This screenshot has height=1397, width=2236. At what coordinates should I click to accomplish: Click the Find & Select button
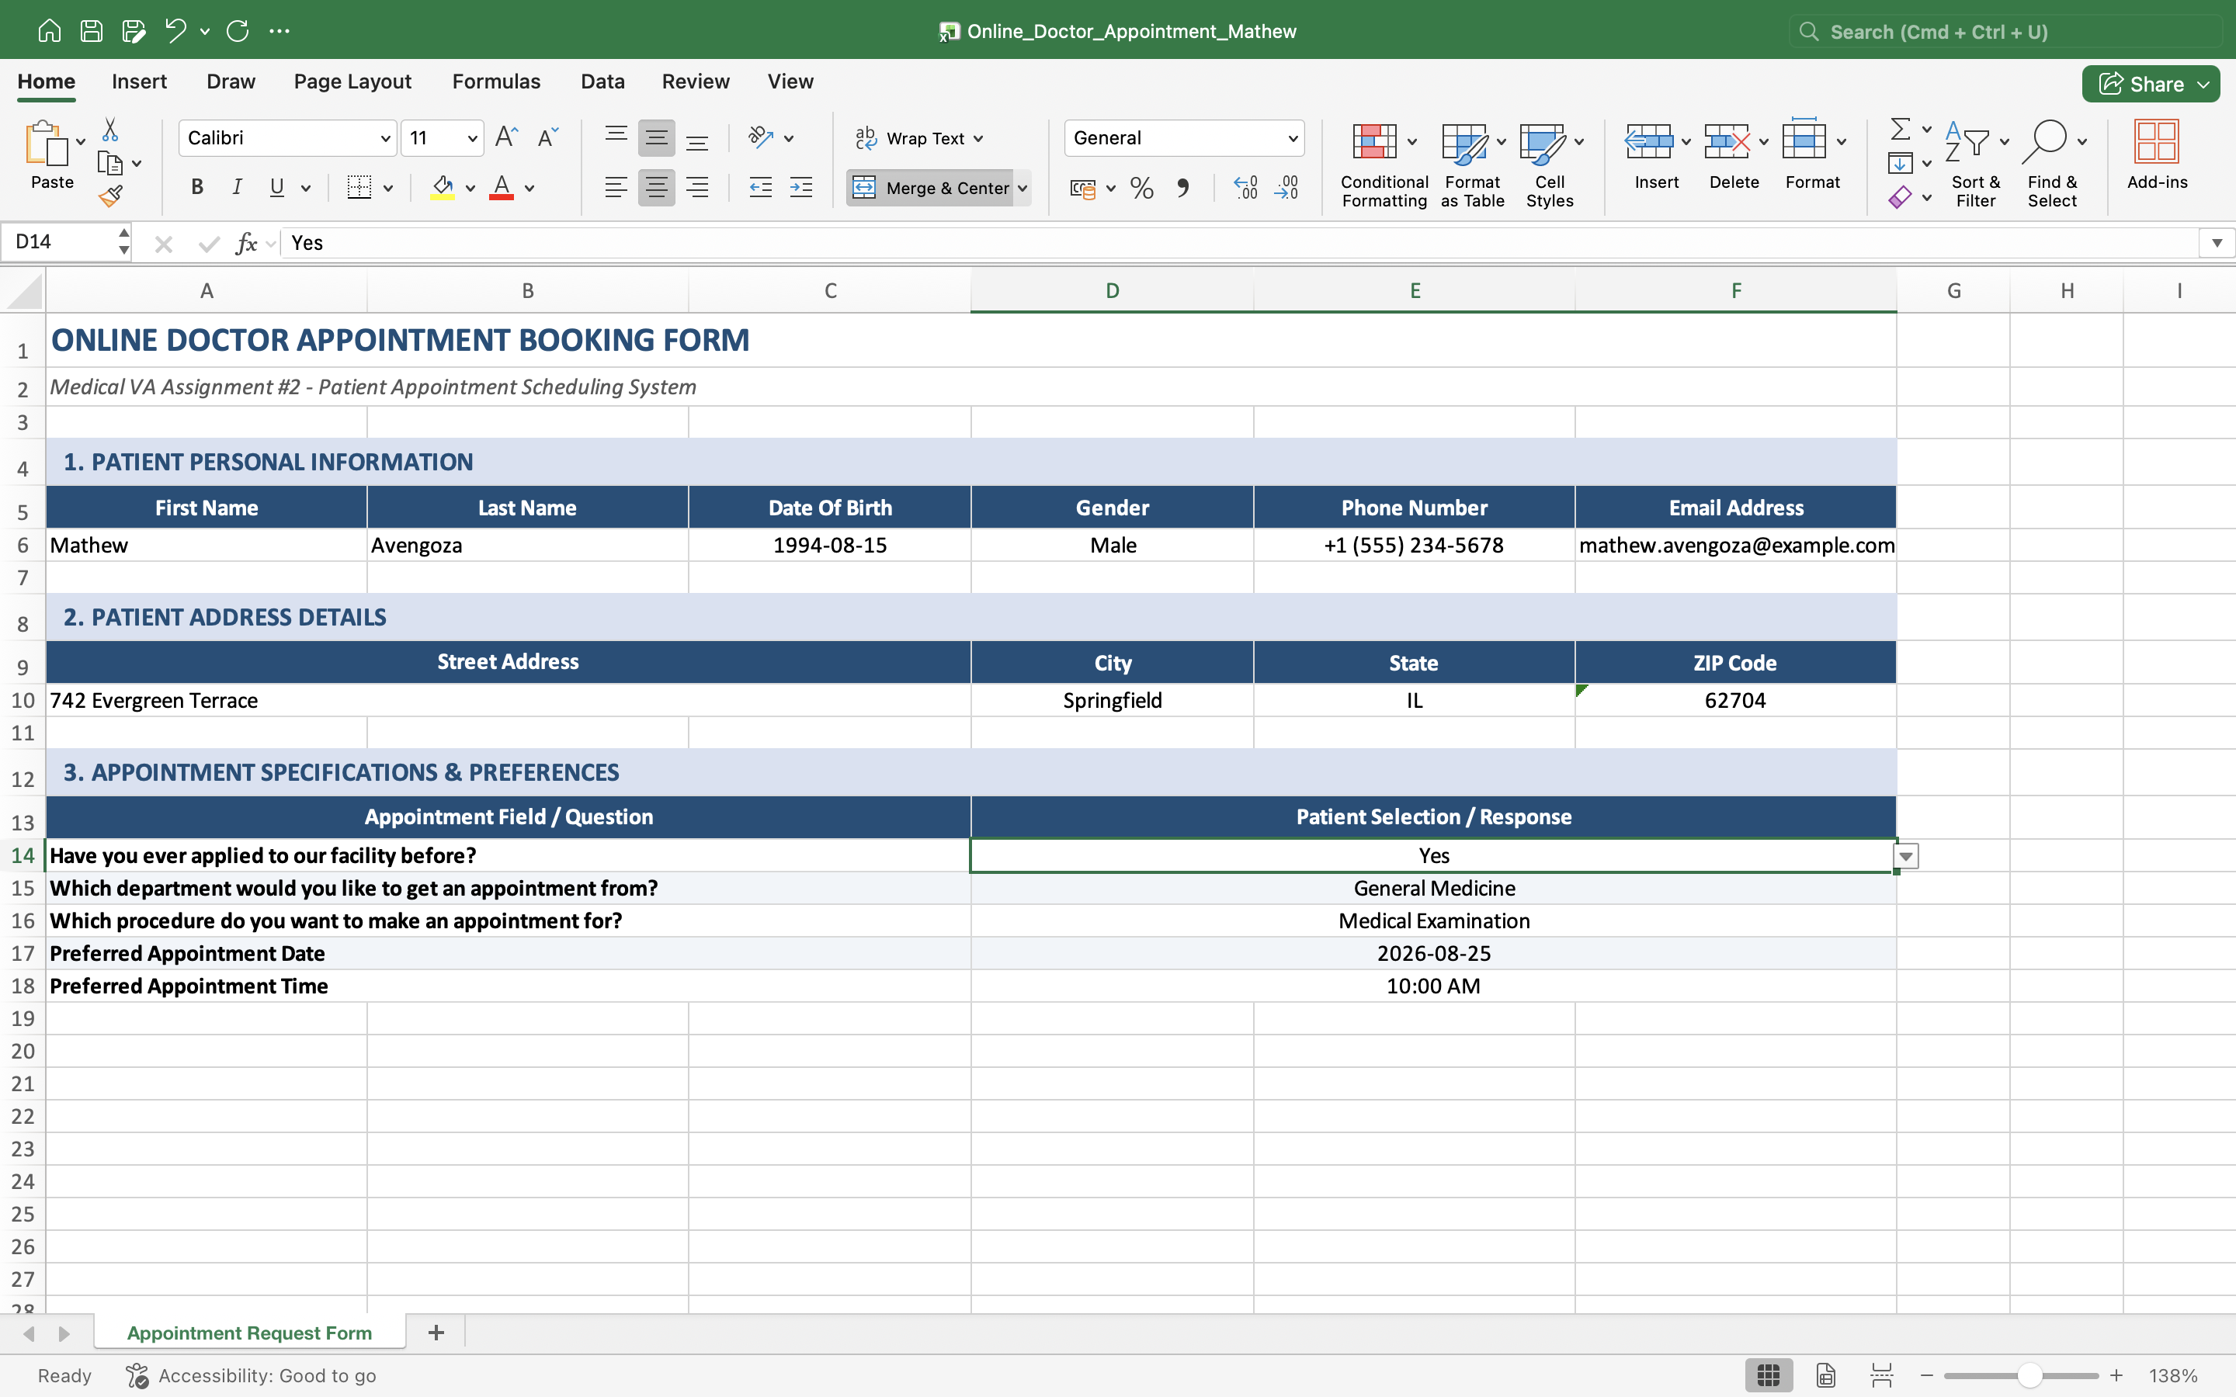2052,165
